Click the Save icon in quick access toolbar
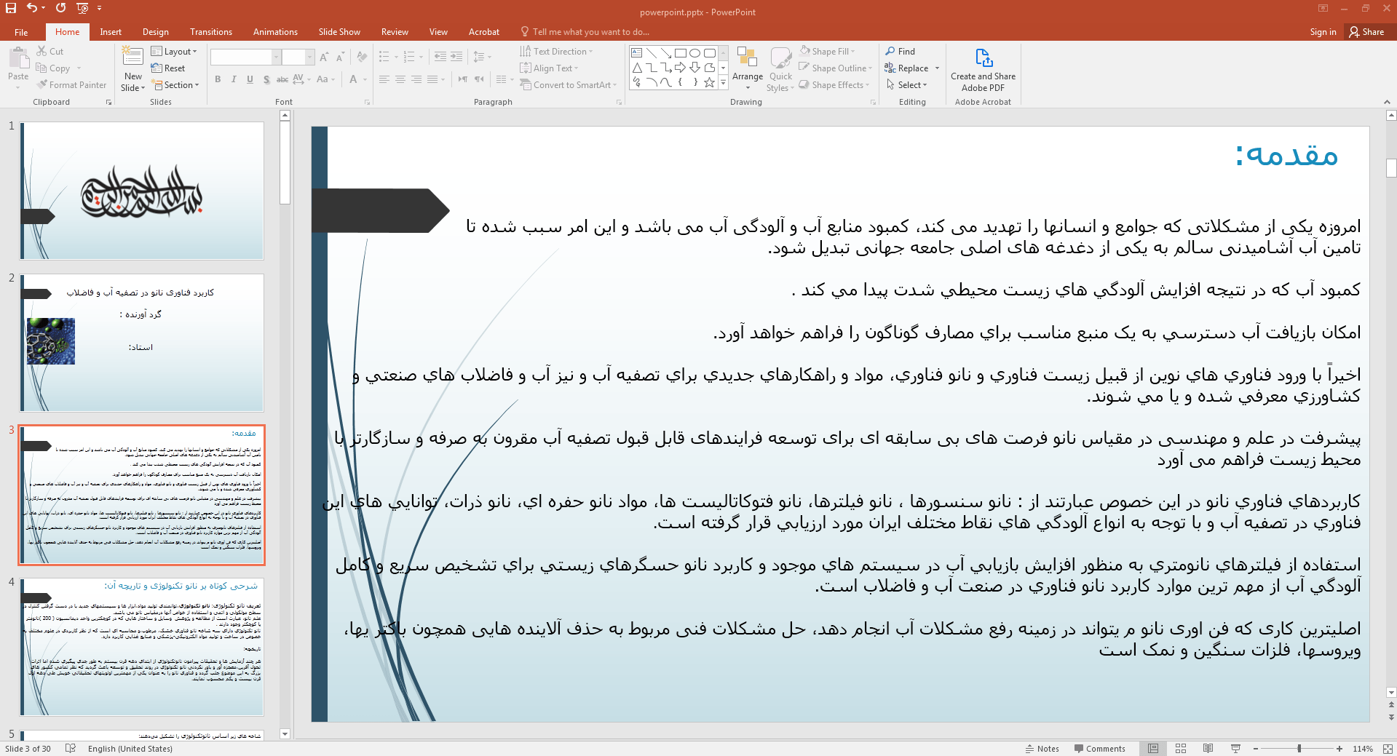Image resolution: width=1397 pixels, height=756 pixels. 10,8
